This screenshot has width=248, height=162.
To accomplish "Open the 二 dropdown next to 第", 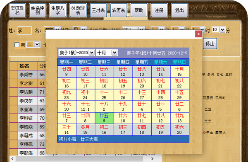I will (x=37, y=44).
